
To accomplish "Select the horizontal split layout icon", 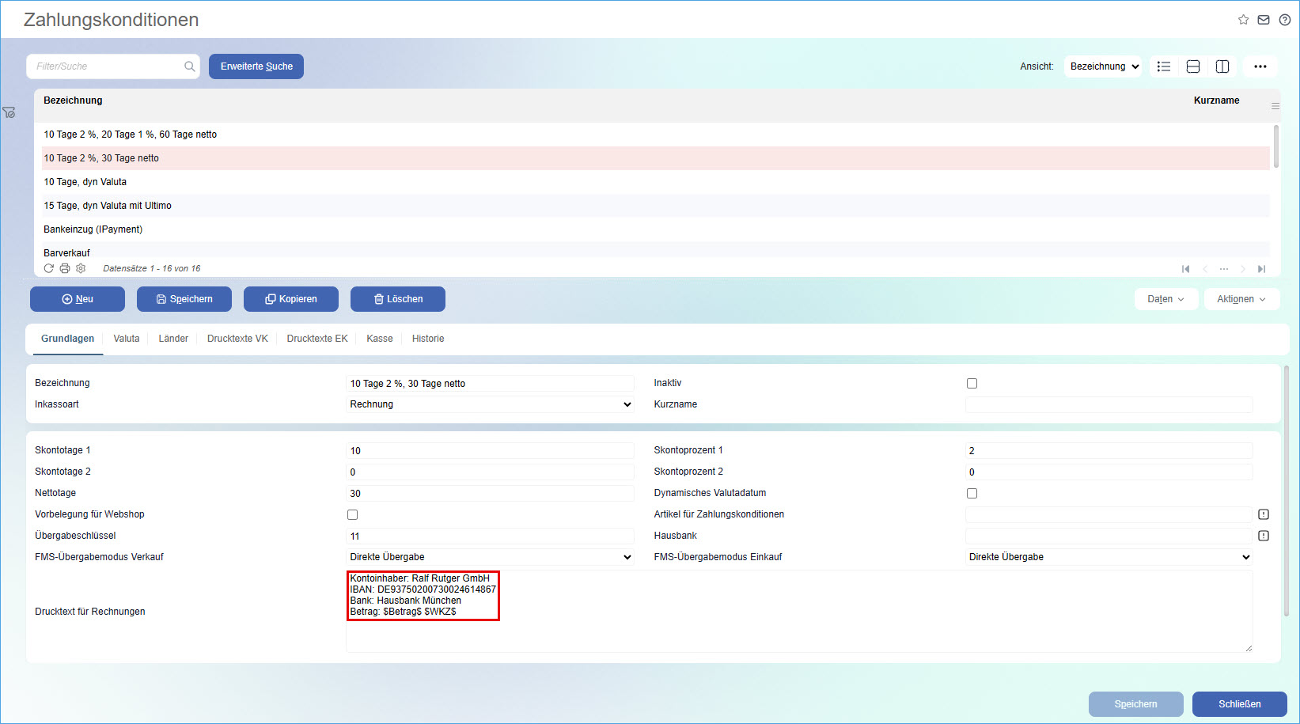I will click(1193, 66).
